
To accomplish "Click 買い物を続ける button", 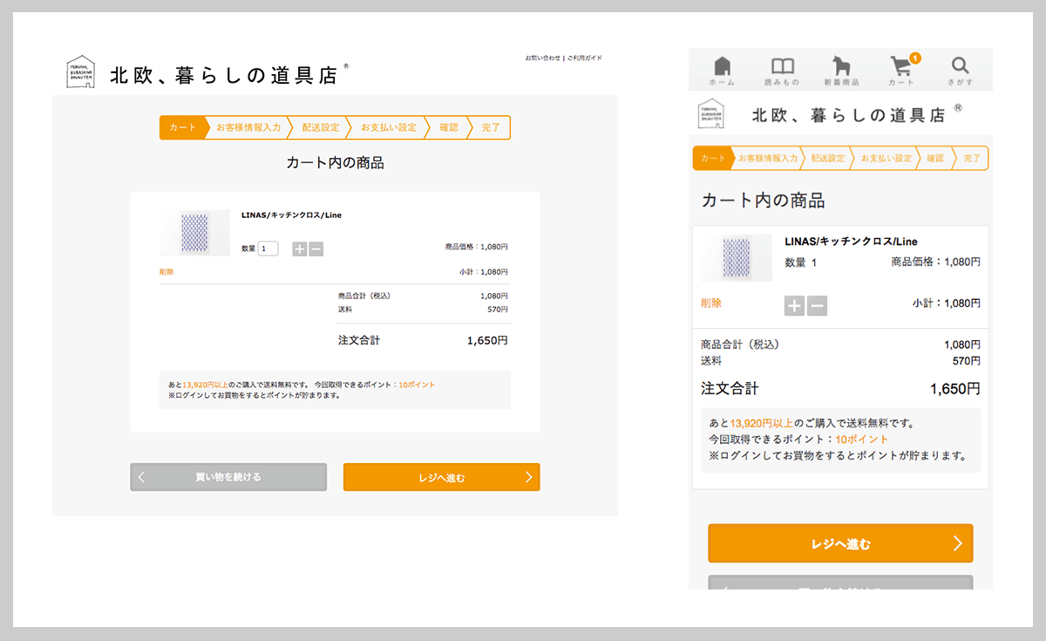I will coord(228,477).
